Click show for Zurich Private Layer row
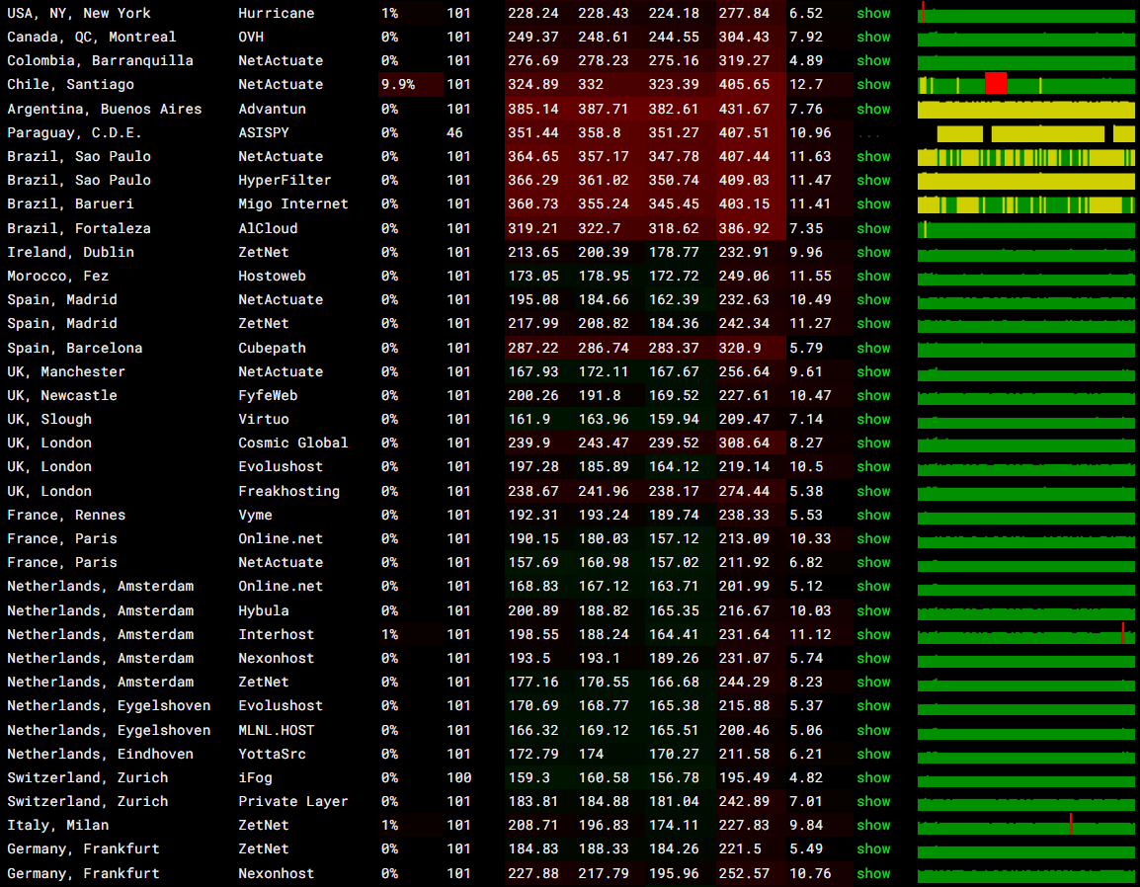This screenshot has width=1140, height=887. pyautogui.click(x=873, y=801)
